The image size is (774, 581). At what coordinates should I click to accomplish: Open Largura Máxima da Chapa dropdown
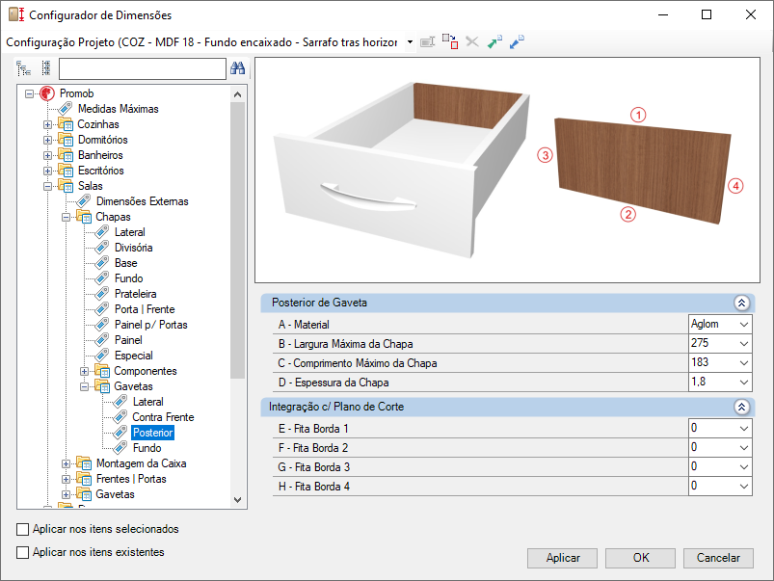(744, 344)
